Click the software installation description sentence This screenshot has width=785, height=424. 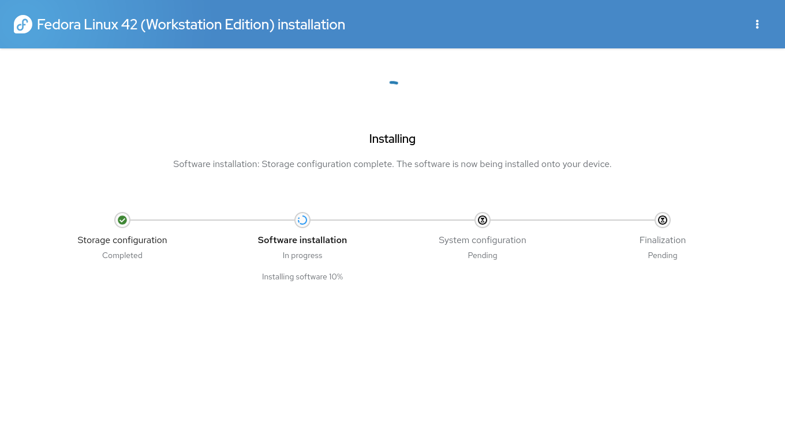coord(392,164)
